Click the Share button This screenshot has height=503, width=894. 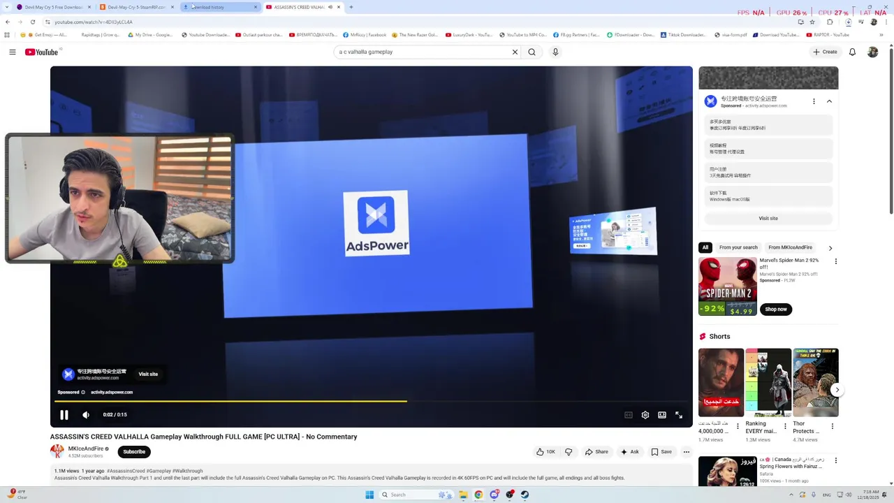[x=596, y=452]
